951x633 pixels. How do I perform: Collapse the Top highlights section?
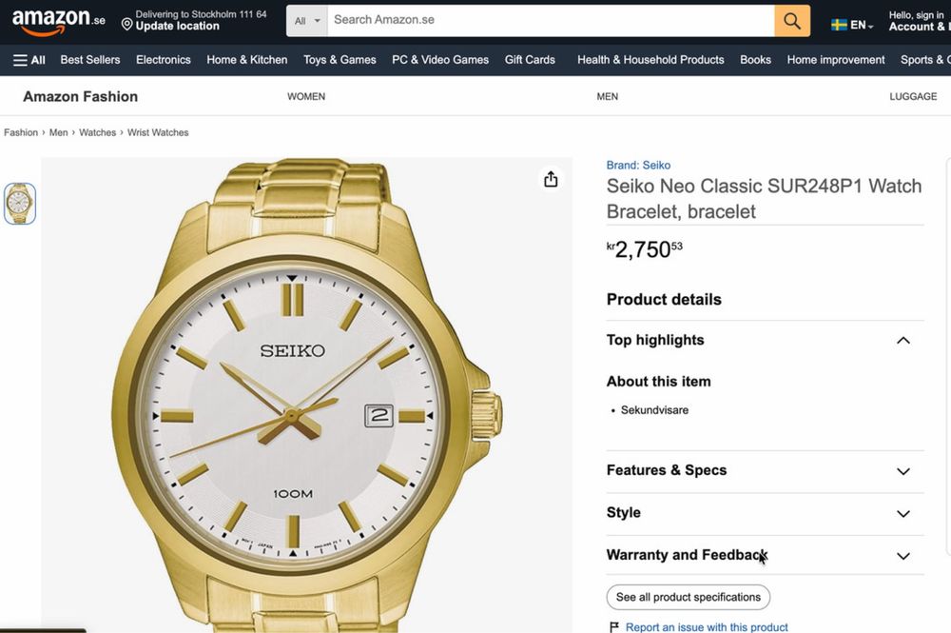click(902, 341)
